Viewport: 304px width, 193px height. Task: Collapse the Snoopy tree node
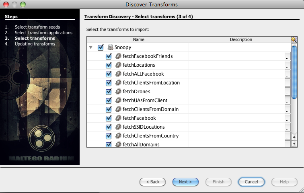click(x=91, y=47)
